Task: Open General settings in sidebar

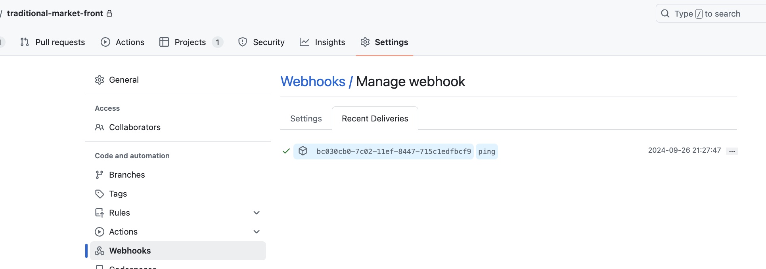Action: [178, 80]
